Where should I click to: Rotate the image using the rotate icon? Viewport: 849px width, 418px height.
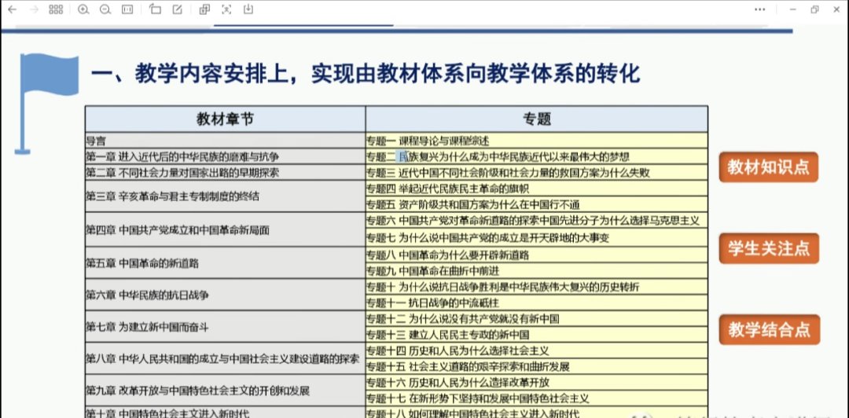coord(155,9)
